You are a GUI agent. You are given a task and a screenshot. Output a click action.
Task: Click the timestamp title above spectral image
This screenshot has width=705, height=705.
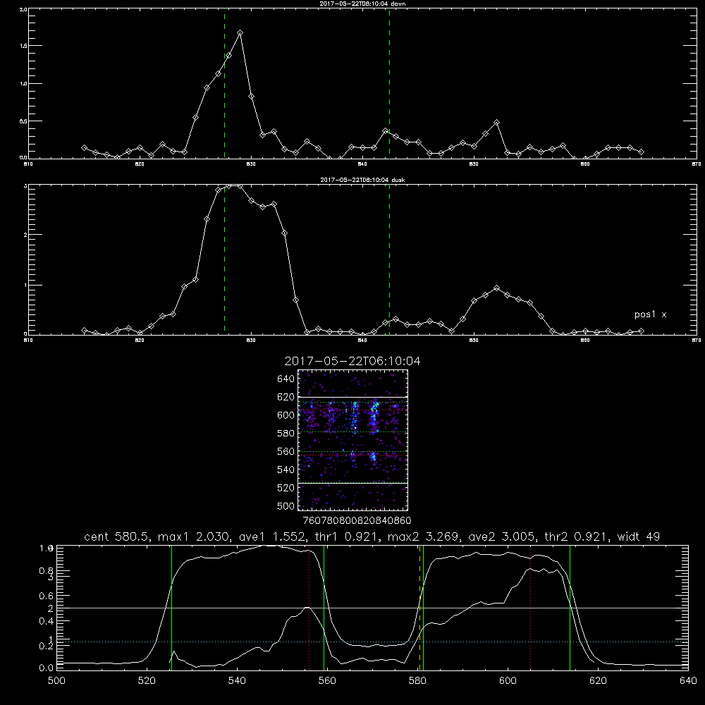(x=352, y=361)
